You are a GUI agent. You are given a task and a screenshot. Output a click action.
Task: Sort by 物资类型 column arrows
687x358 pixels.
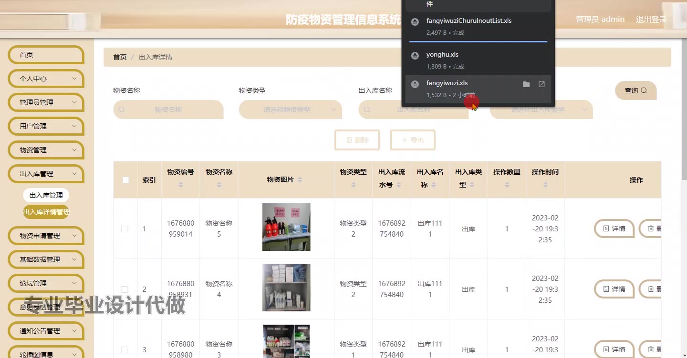354,185
